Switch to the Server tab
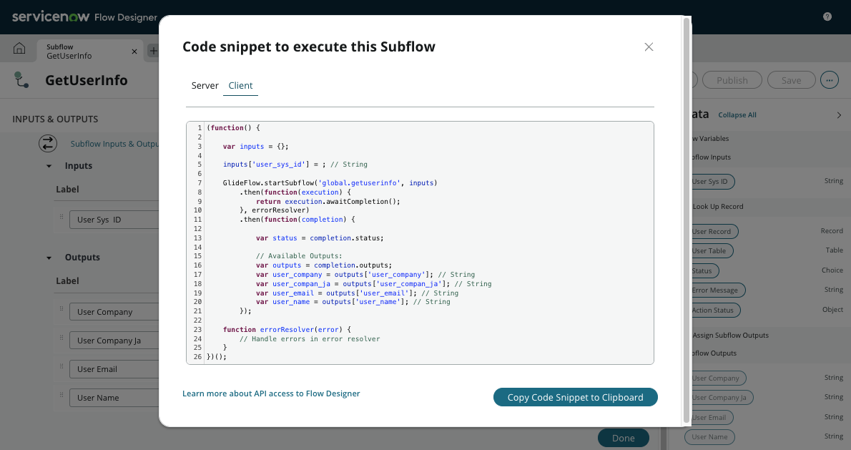 [205, 85]
